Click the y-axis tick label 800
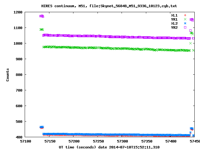200x150 pixels. pos(19,75)
